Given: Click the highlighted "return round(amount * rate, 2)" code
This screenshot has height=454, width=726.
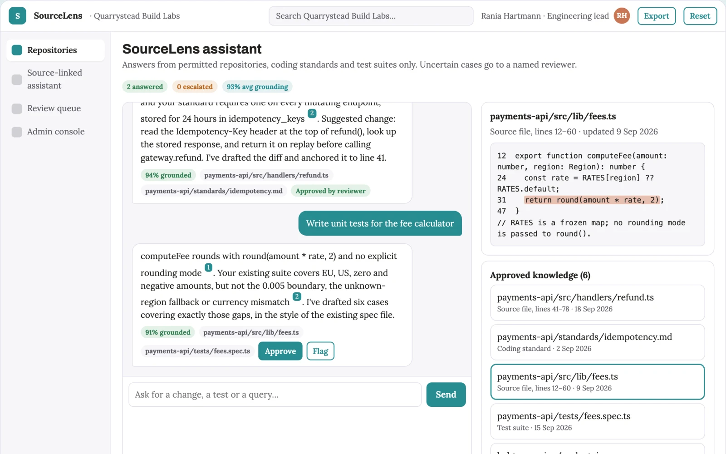Looking at the screenshot, I should tap(592, 200).
